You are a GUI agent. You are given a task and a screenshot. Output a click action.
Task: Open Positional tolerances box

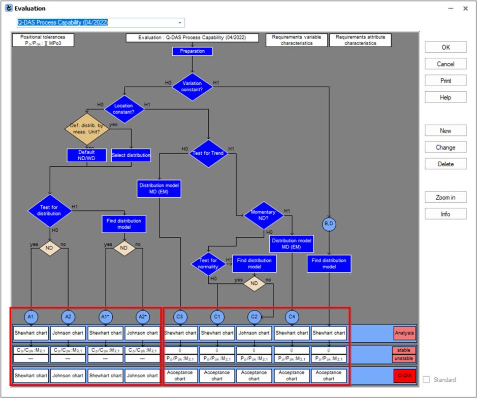(43, 40)
